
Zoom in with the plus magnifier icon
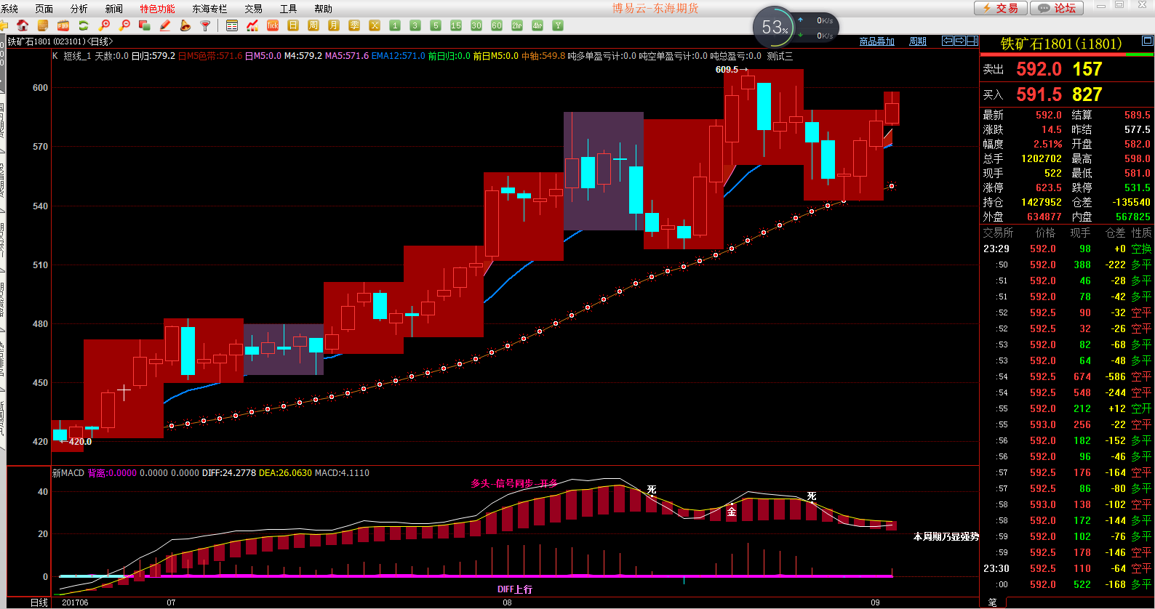pyautogui.click(x=104, y=25)
